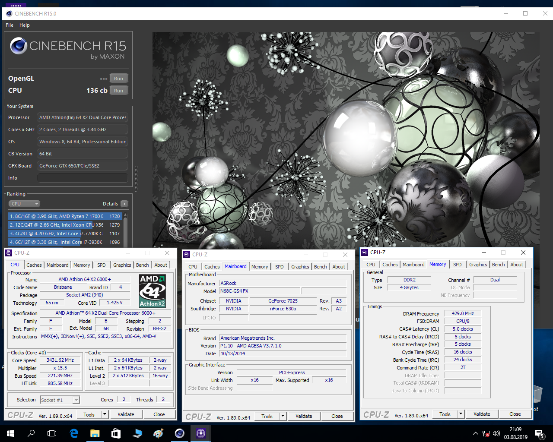The width and height of the screenshot is (553, 442).
Task: Open Cinebench Help menu
Action: 25,25
